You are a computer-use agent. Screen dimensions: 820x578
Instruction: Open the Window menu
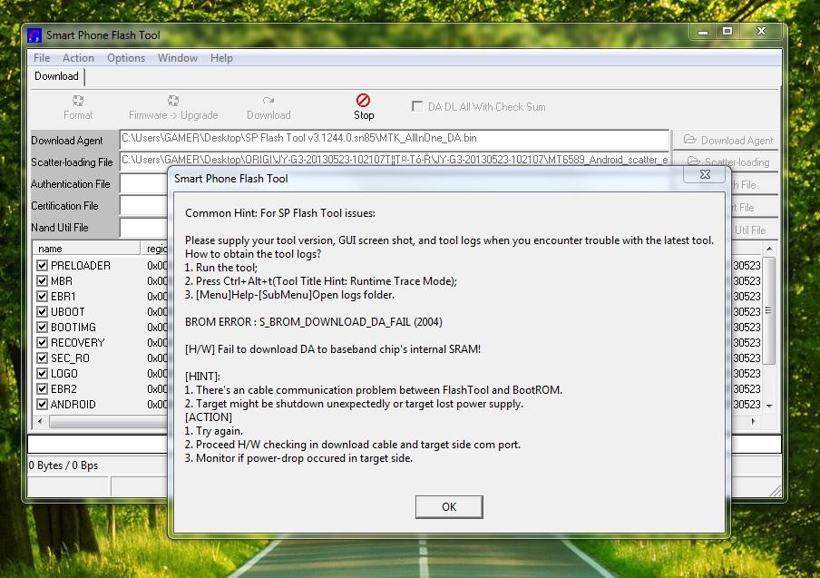[178, 58]
